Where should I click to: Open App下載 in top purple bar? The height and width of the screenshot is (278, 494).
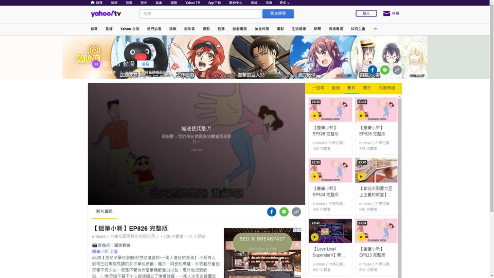pos(214,3)
